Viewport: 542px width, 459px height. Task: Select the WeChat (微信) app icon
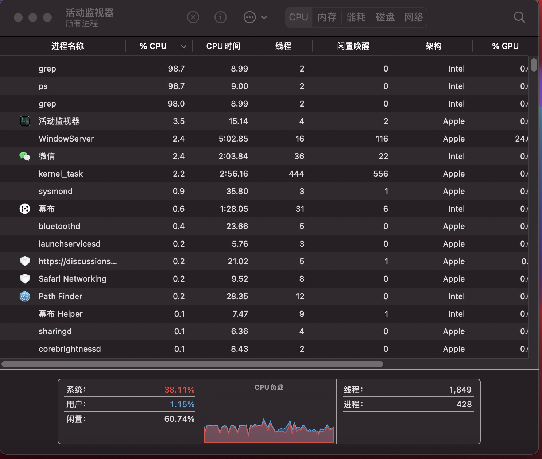[x=25, y=156]
